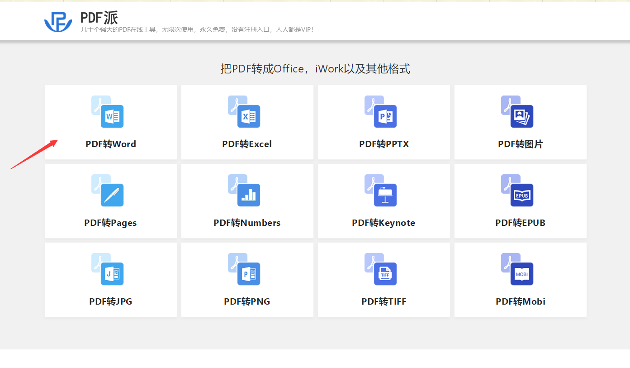Screen dimensions: 630x368
Task: Select the PDF转JPG text label
Action: point(111,301)
